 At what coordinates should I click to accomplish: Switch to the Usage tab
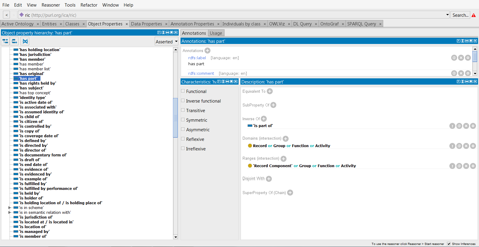pyautogui.click(x=216, y=33)
